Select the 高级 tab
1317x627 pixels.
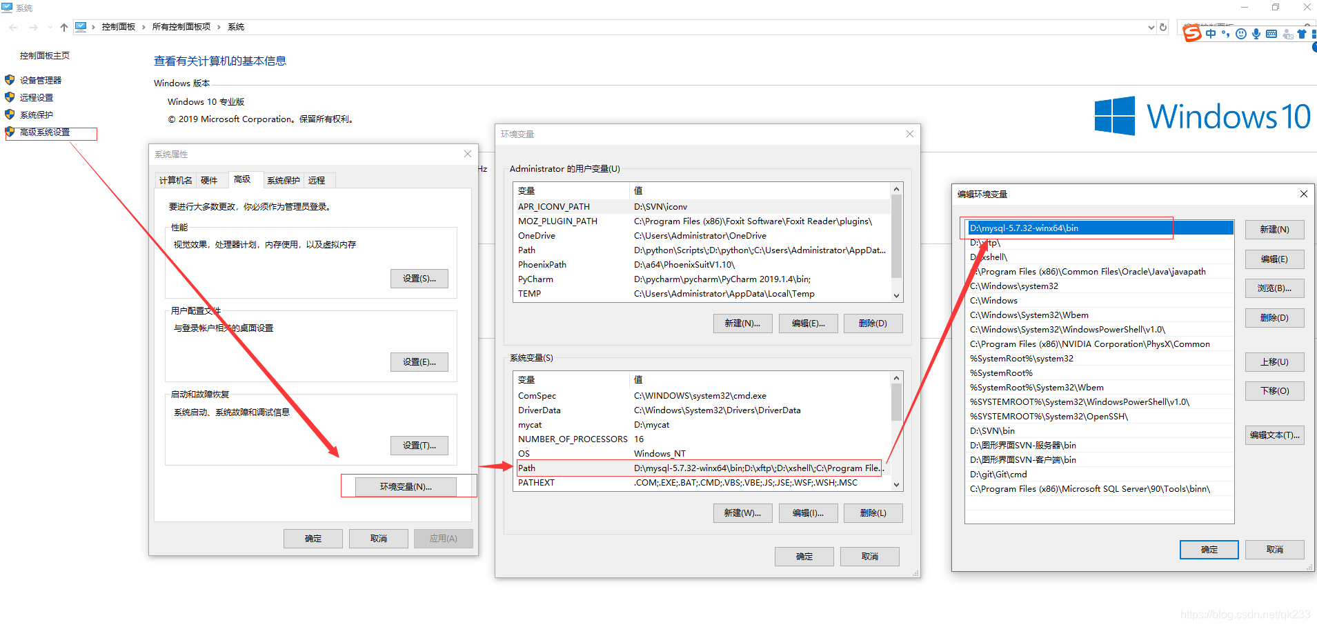click(242, 179)
